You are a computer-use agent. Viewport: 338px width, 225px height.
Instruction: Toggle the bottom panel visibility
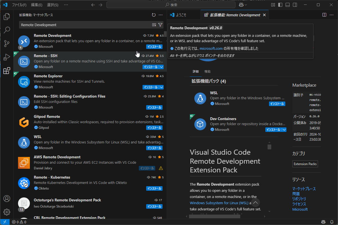pos(288,5)
